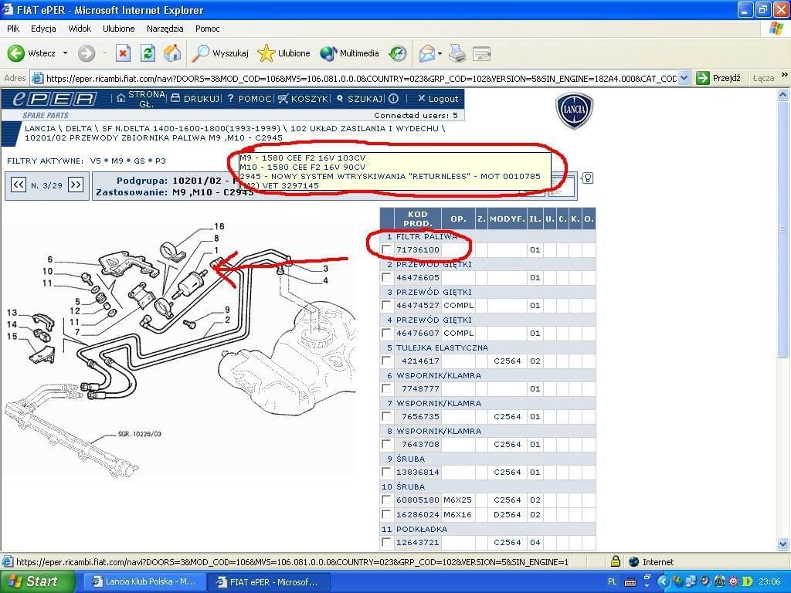This screenshot has height=593, width=791.
Task: Click the KOD PROD. column header
Action: click(418, 219)
